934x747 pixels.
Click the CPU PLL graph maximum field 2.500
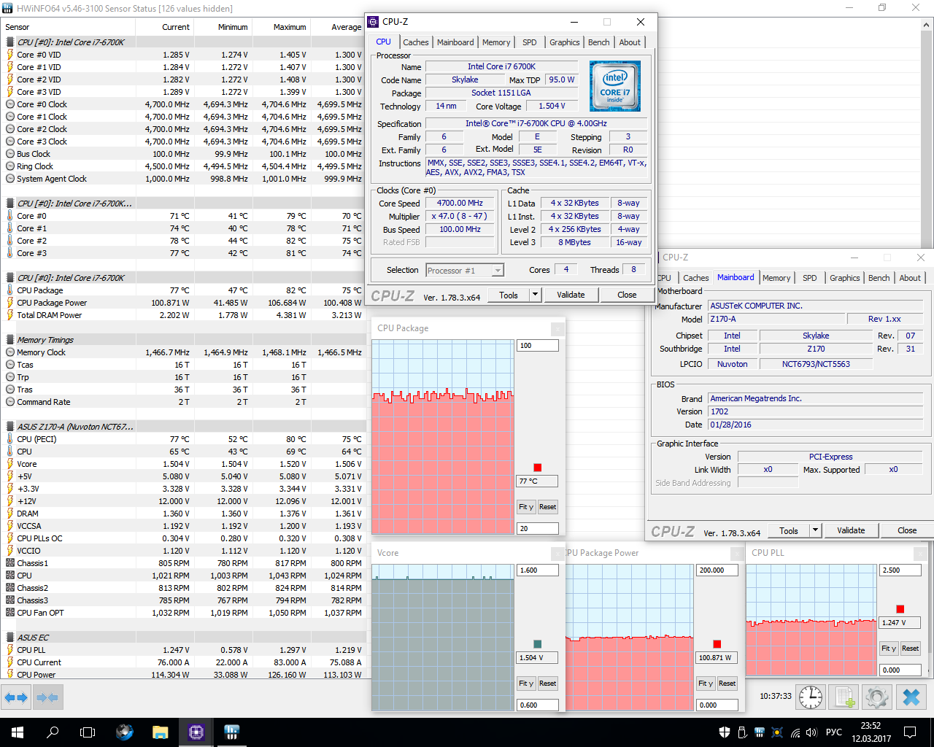pyautogui.click(x=901, y=570)
